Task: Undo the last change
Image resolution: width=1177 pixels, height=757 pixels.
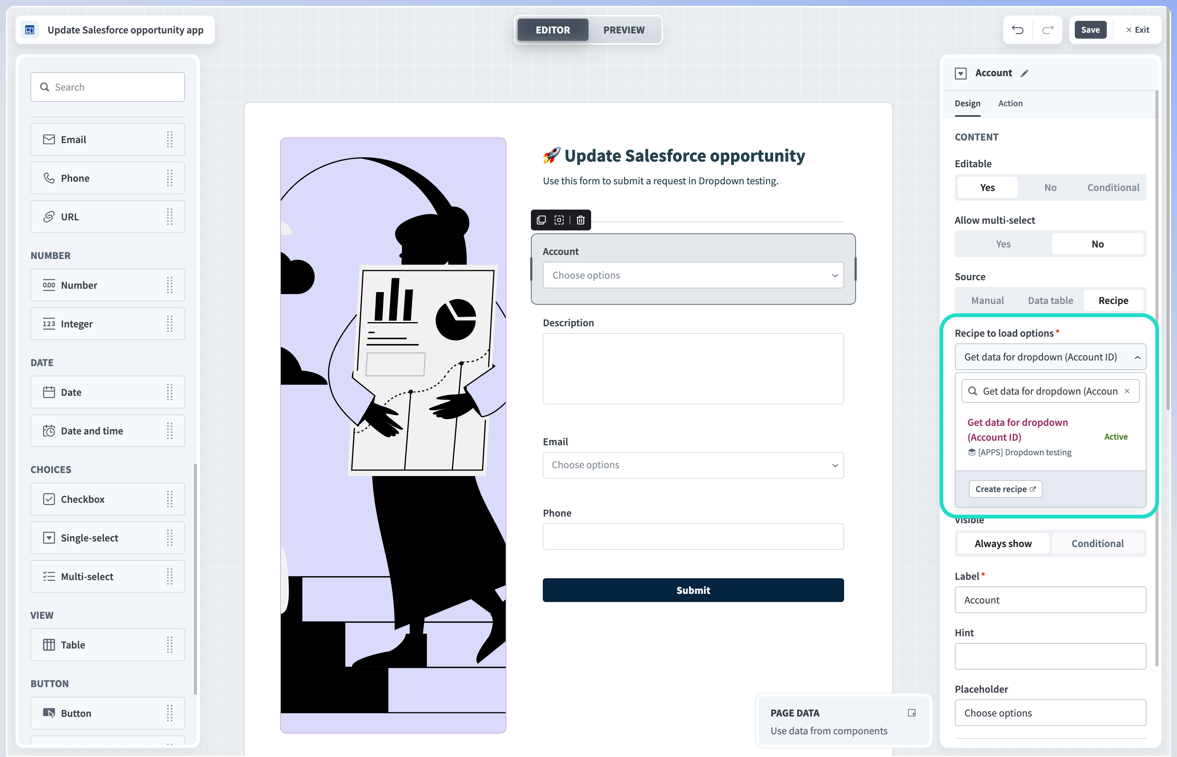Action: pyautogui.click(x=1018, y=30)
